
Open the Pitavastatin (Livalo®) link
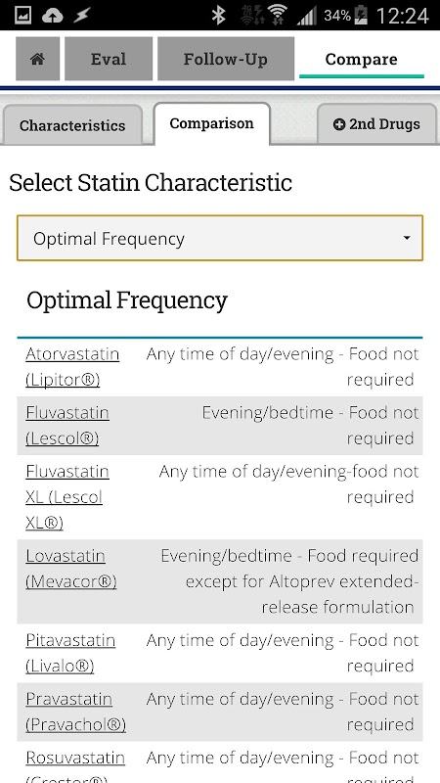tap(70, 653)
